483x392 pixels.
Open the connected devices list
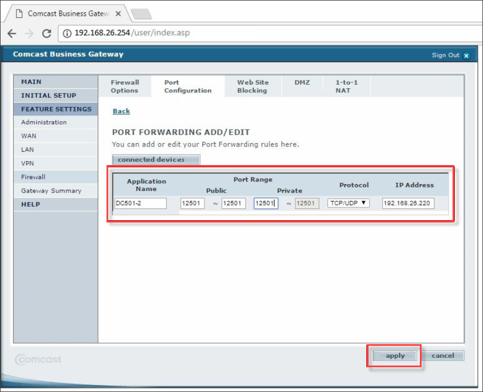(x=156, y=159)
